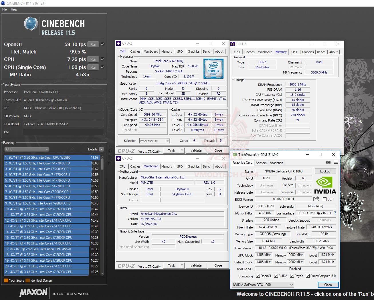Click Close in Mainboard CPU-Z window
Screen dimensions: 374x300
(x=218, y=265)
